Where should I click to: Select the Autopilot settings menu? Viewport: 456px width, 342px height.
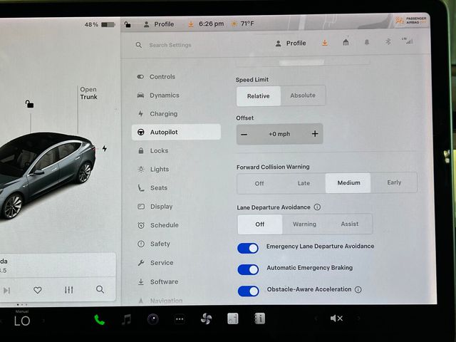pyautogui.click(x=176, y=132)
